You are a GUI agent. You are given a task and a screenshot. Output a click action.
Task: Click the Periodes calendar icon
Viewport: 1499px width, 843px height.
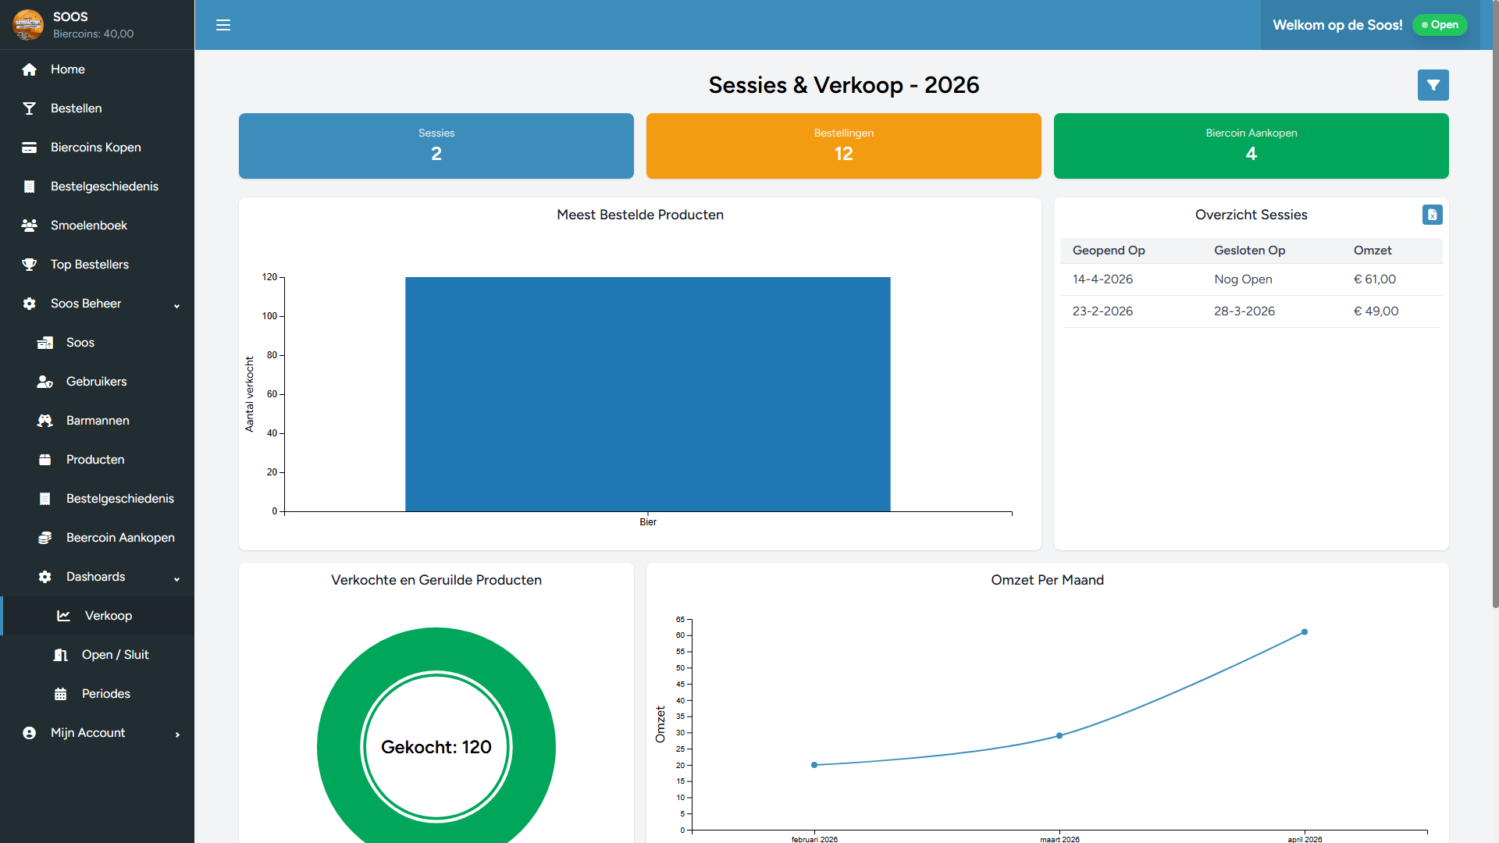(x=61, y=694)
